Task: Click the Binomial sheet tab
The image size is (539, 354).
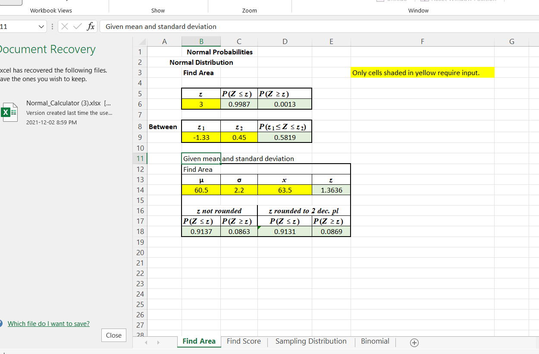Action: [x=375, y=341]
